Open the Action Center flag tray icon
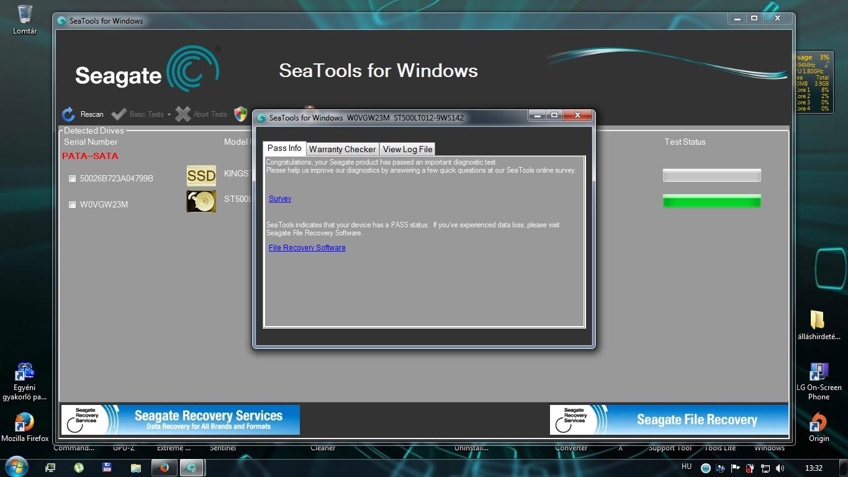This screenshot has width=848, height=477. (x=735, y=468)
